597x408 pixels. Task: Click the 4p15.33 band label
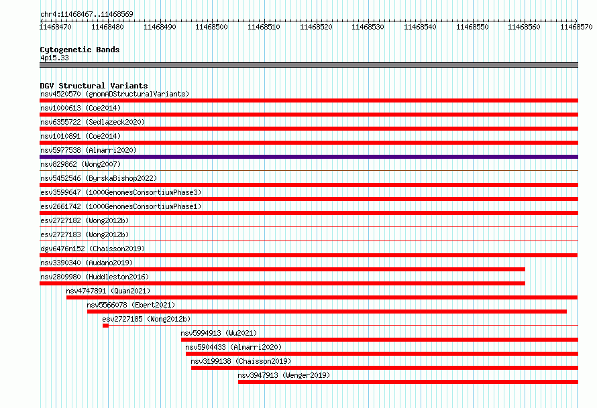click(54, 58)
